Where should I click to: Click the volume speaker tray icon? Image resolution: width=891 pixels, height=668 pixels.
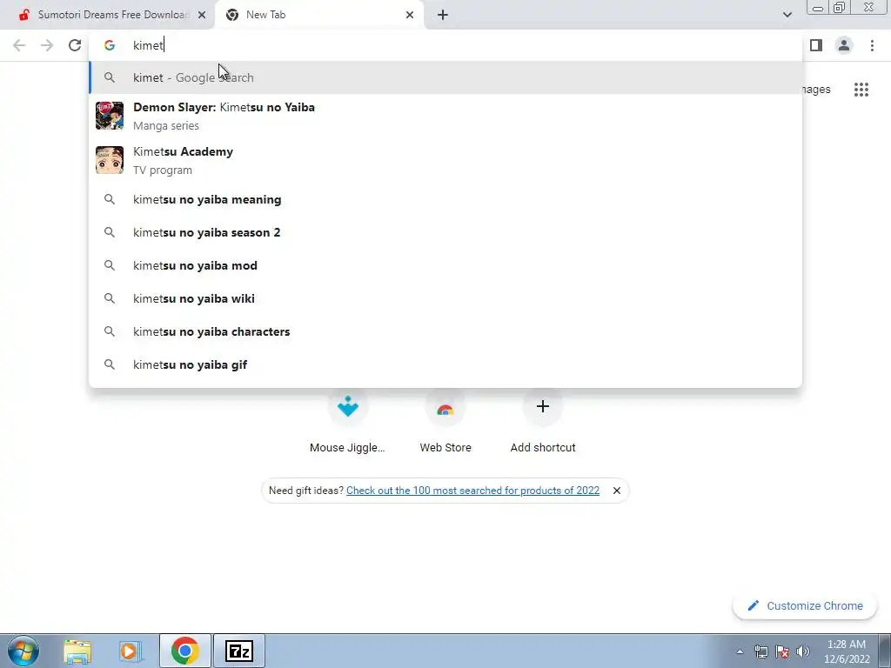(803, 651)
